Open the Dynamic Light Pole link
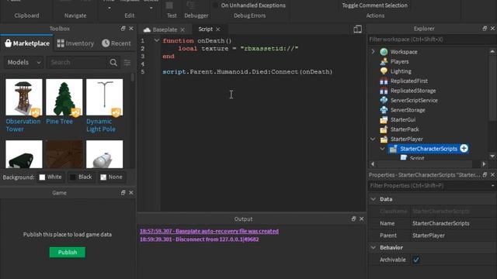The image size is (497, 279). click(x=101, y=126)
